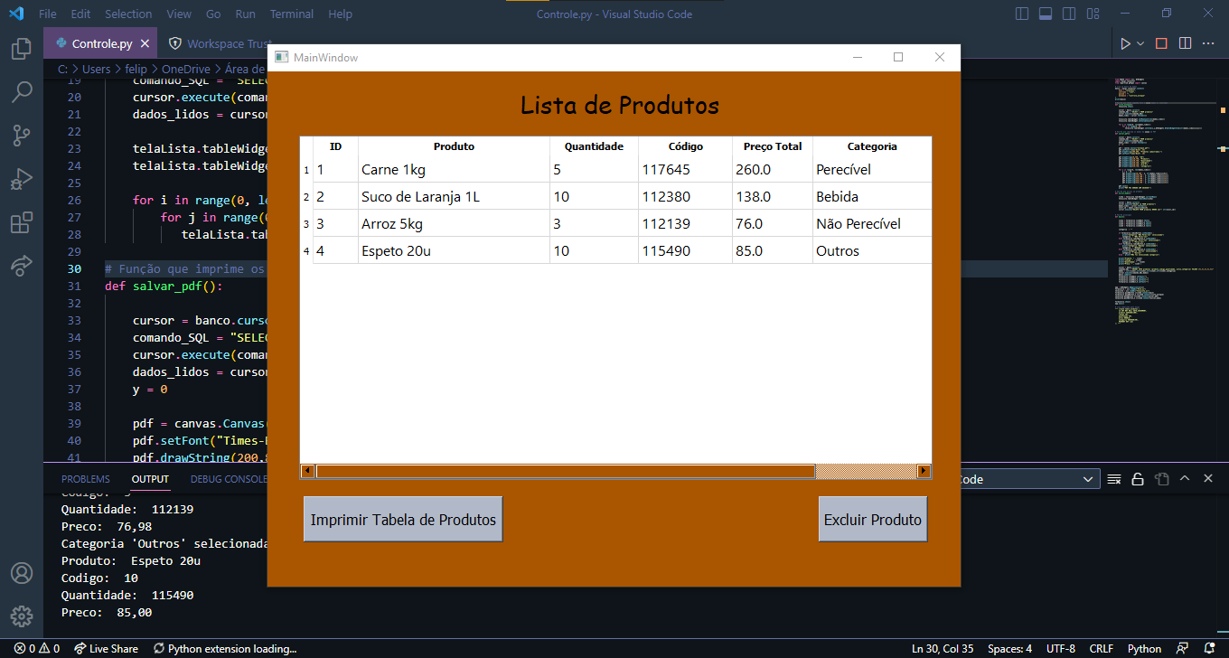
Task: Expand the OneDrive breadcrumb item
Action: tap(185, 69)
